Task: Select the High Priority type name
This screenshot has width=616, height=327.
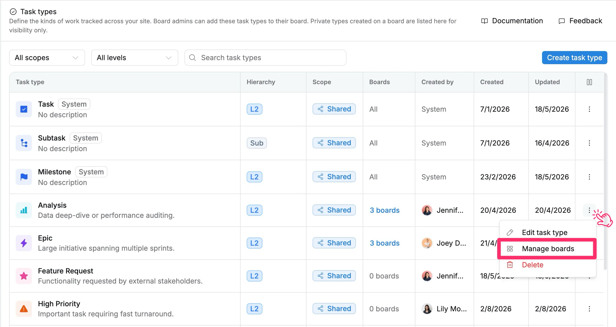Action: pyautogui.click(x=59, y=304)
